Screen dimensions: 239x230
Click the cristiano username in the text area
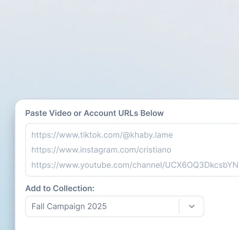point(155,150)
